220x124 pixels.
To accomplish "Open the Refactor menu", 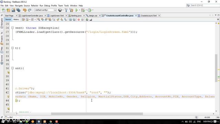I will [35, 6].
